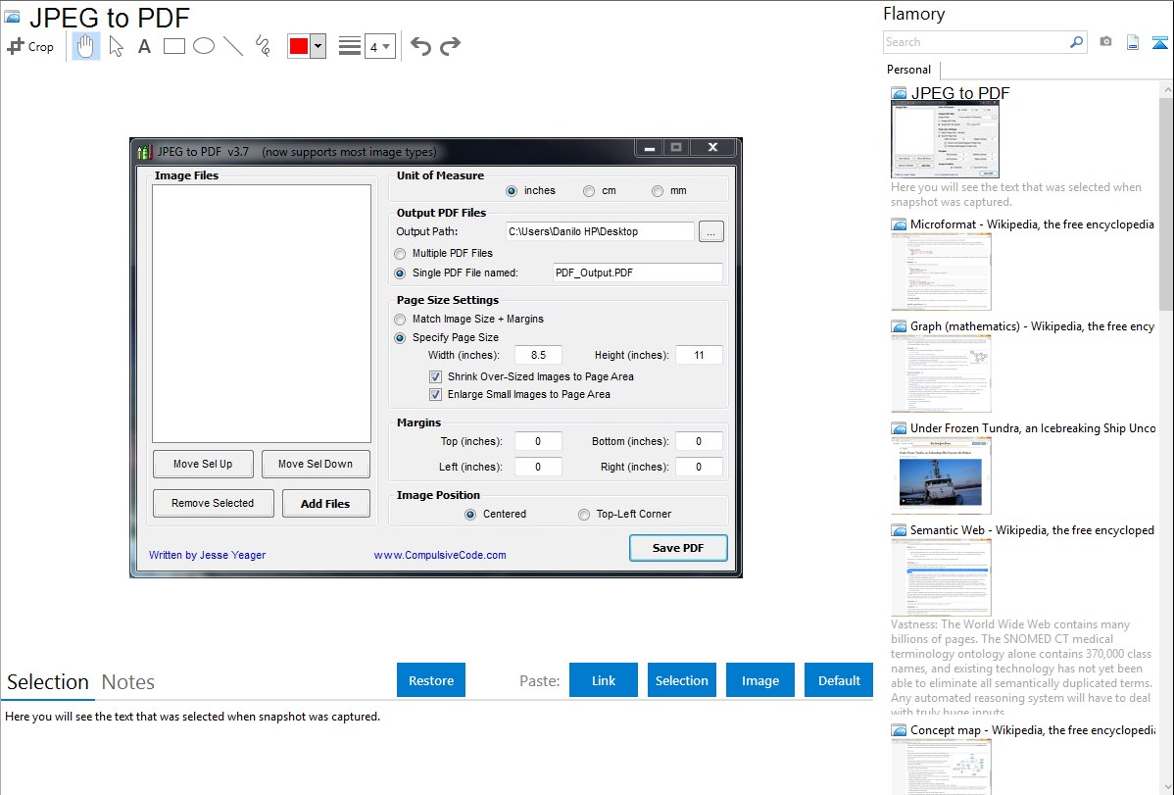Viewport: 1174px width, 795px height.
Task: Click the Output Path text field
Action: [x=600, y=231]
